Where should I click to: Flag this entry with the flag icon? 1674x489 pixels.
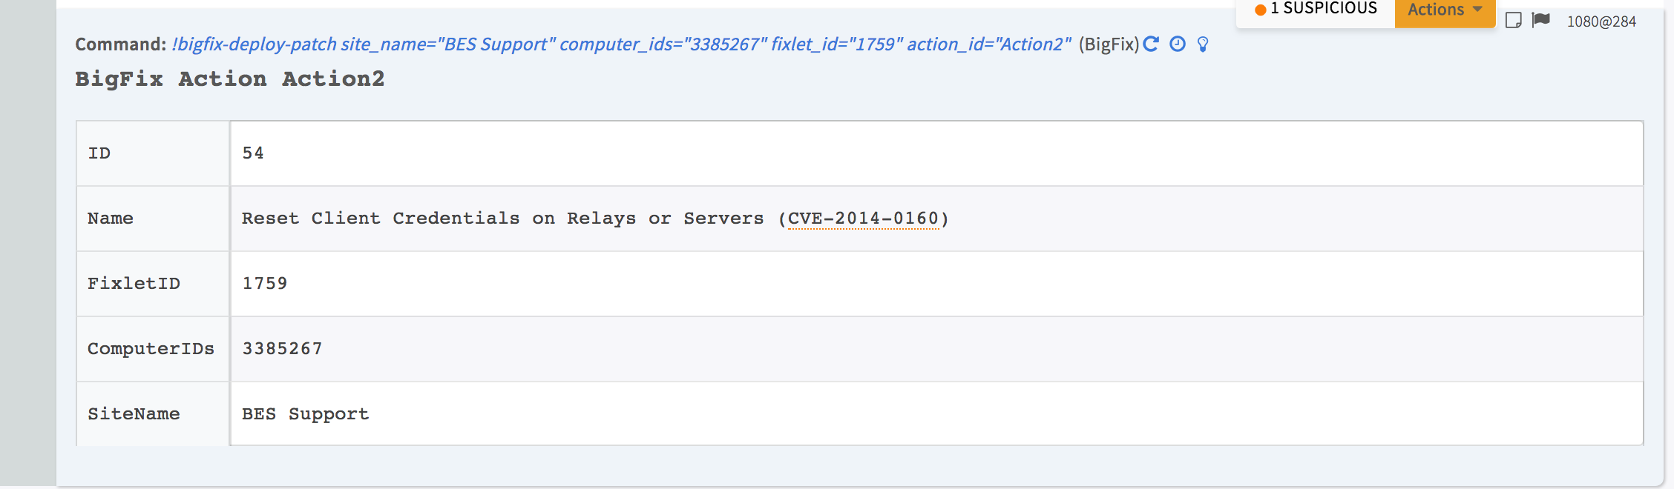[1541, 20]
